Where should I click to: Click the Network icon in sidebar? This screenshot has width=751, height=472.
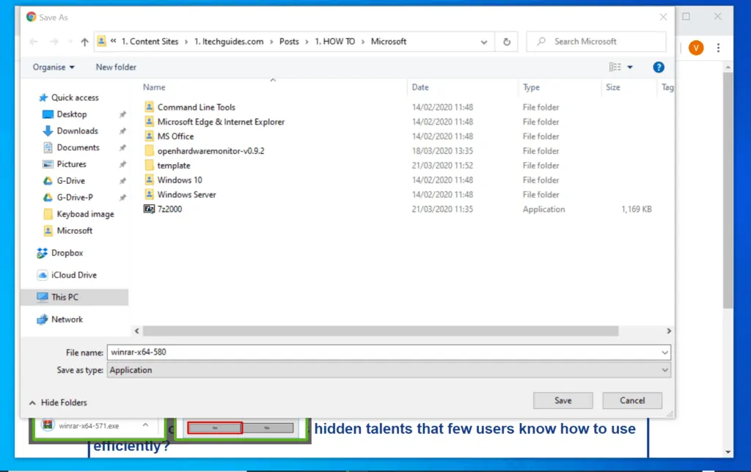[43, 320]
